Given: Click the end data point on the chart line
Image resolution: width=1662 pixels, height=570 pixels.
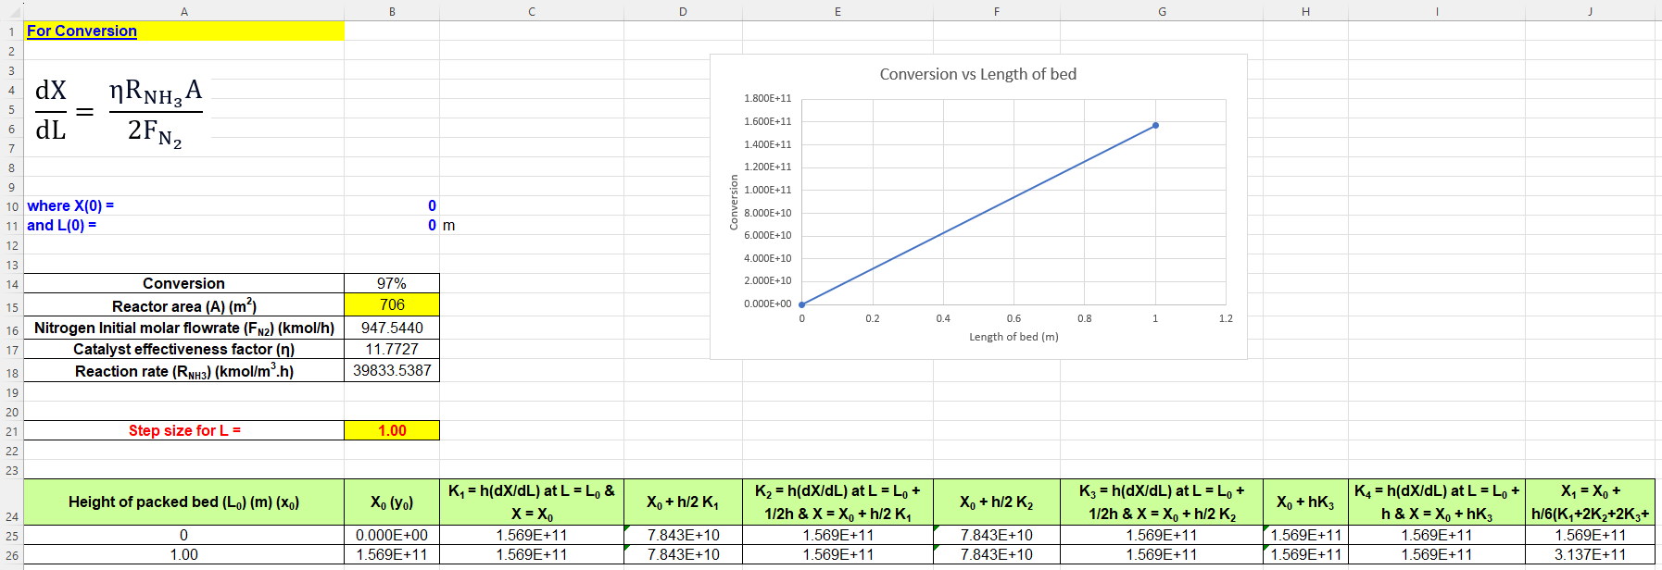Looking at the screenshot, I should point(1155,125).
